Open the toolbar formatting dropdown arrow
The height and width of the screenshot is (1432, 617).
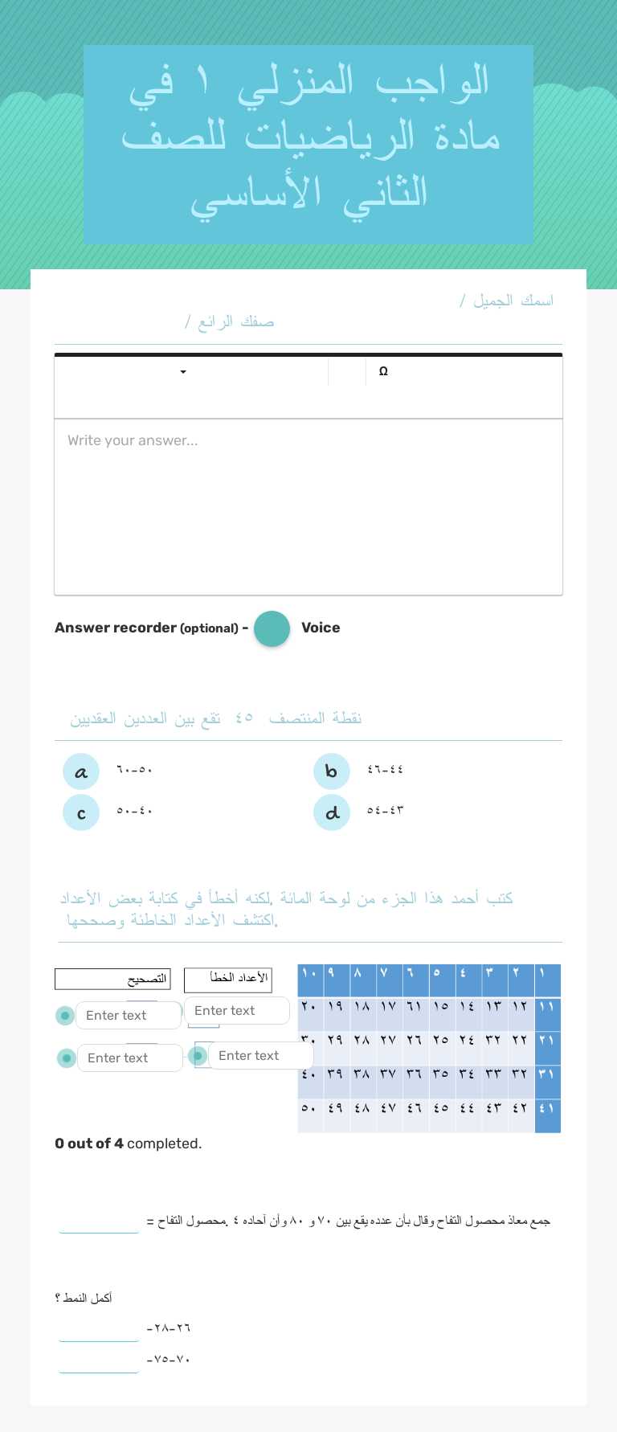point(182,372)
